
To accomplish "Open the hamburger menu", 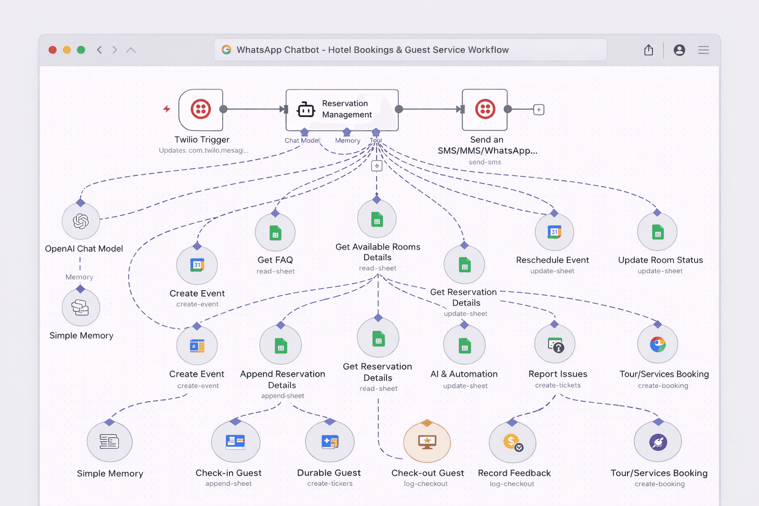I will (x=704, y=50).
